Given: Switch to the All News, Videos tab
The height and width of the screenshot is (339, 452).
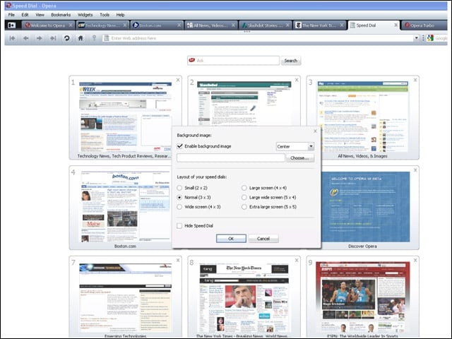Looking at the screenshot, I should tap(210, 25).
